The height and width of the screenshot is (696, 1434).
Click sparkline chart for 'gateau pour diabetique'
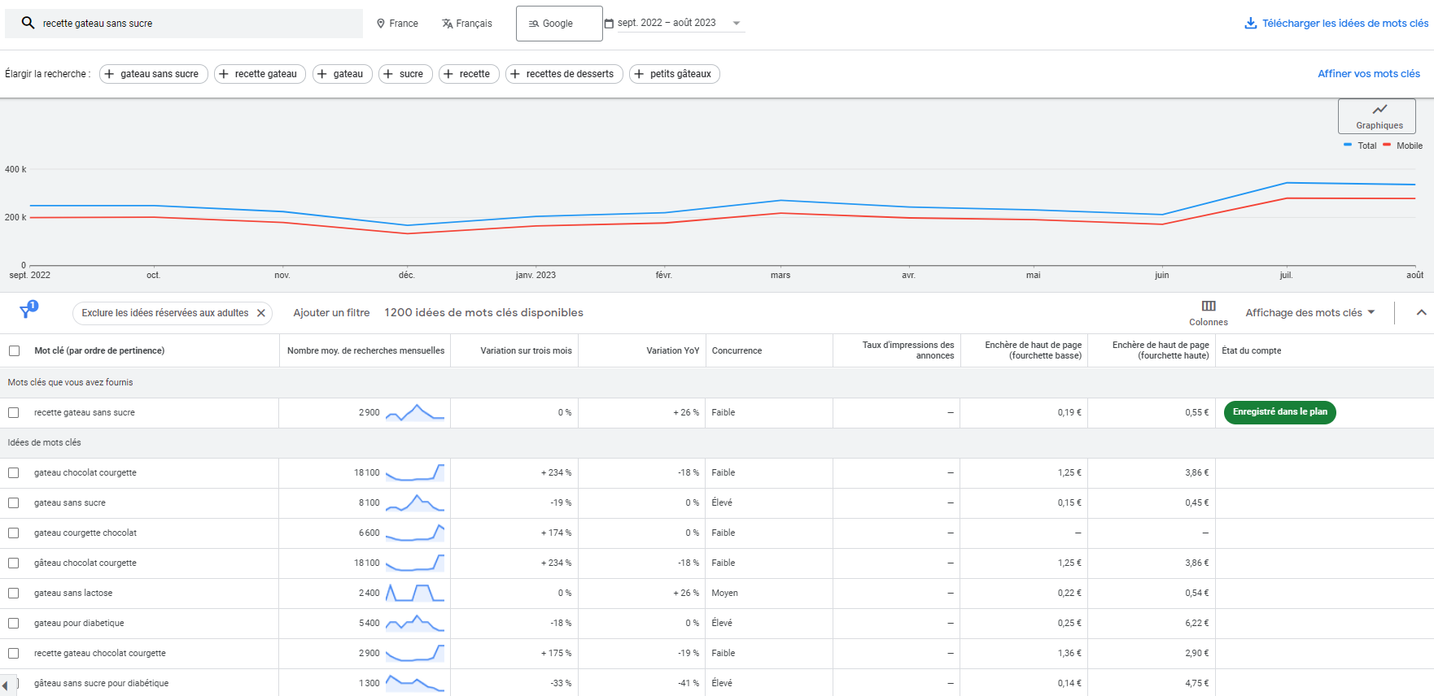tap(415, 623)
